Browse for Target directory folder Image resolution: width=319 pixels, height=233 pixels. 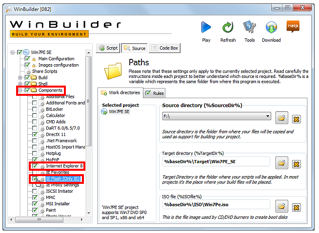pos(281,163)
